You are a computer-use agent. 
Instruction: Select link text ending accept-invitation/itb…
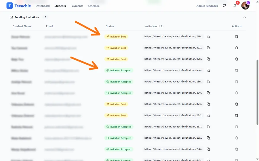click(x=173, y=36)
